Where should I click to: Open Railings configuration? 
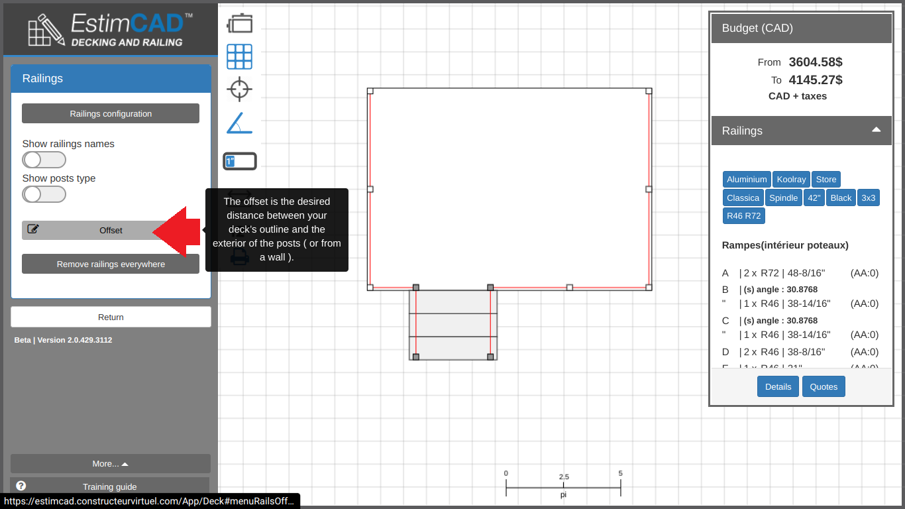(111, 113)
